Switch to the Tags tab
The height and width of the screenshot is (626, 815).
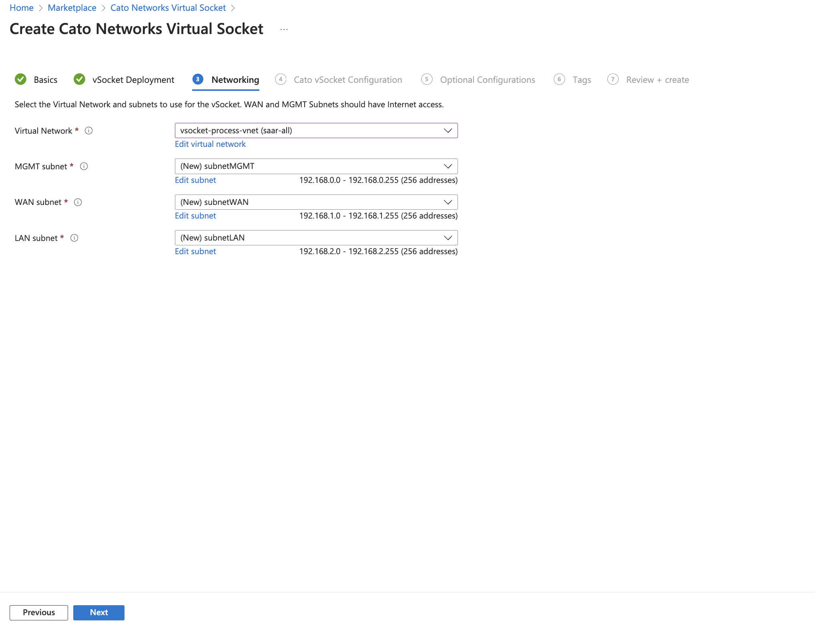point(581,79)
